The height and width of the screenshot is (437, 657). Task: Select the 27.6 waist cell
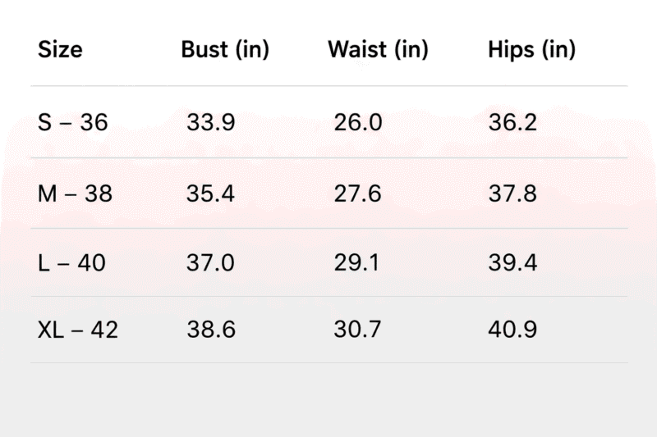[357, 193]
